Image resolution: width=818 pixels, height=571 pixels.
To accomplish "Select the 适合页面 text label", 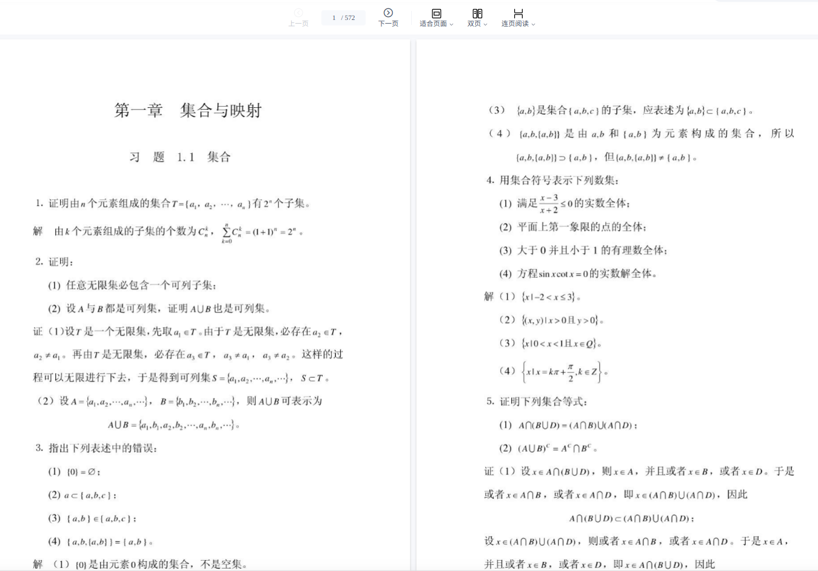I will pos(432,24).
